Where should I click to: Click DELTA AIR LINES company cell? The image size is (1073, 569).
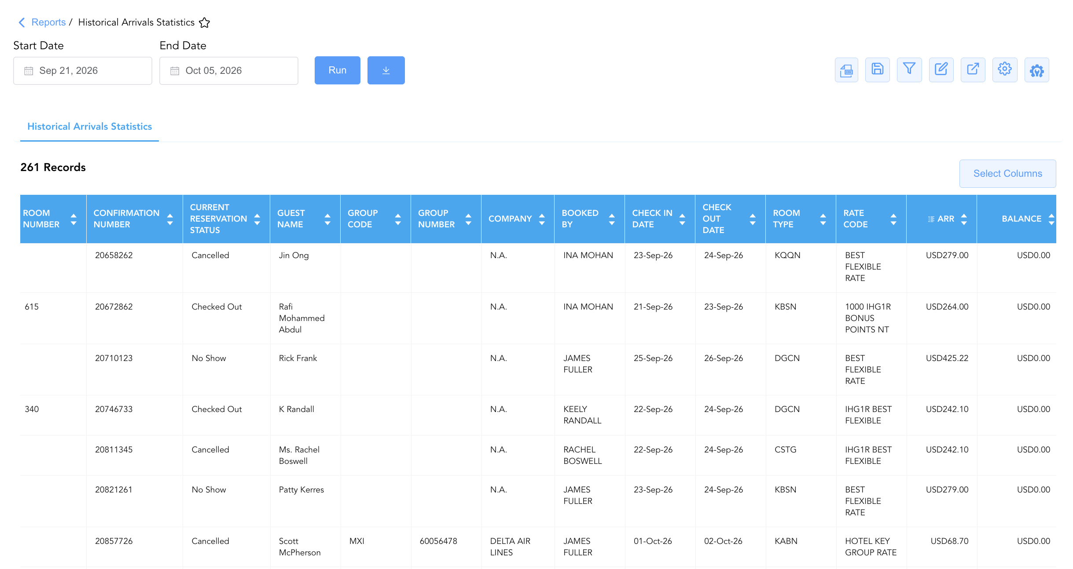click(511, 547)
